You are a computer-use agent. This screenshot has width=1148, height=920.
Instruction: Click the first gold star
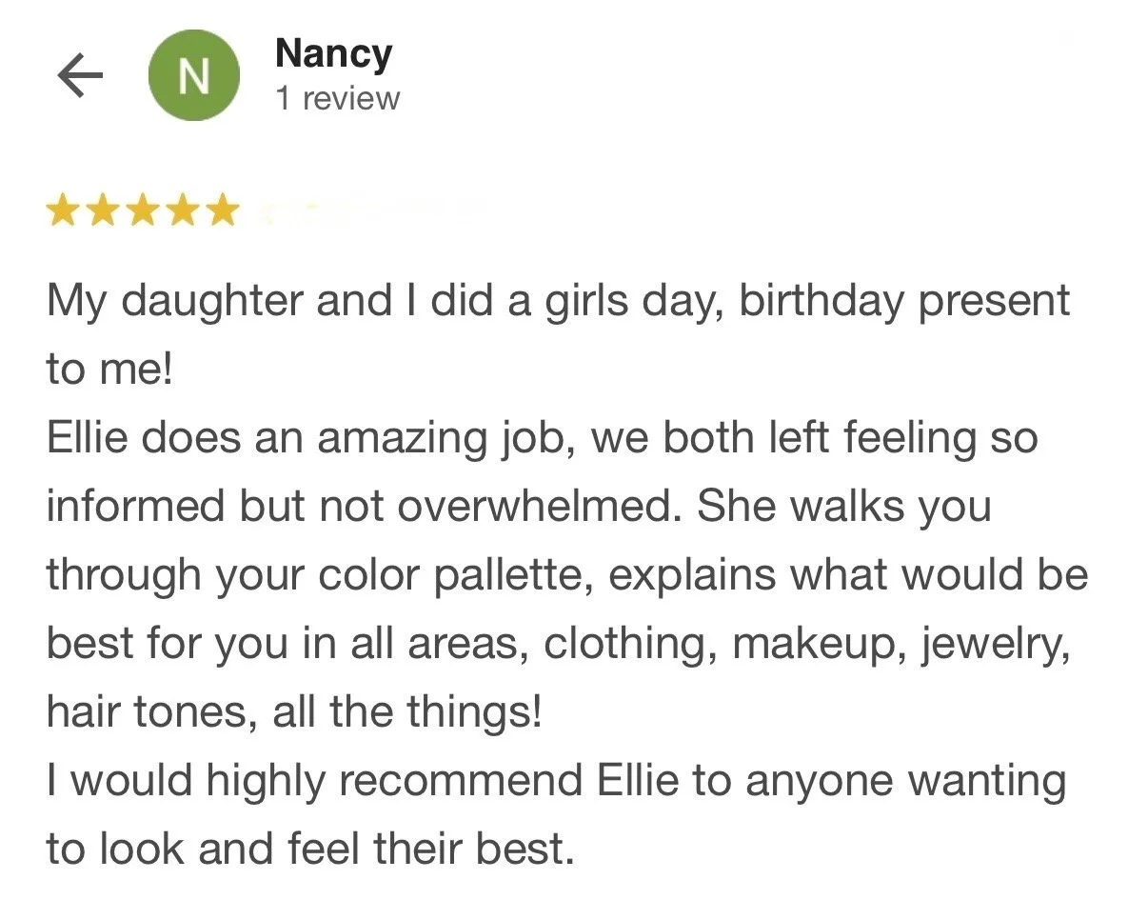click(x=63, y=210)
